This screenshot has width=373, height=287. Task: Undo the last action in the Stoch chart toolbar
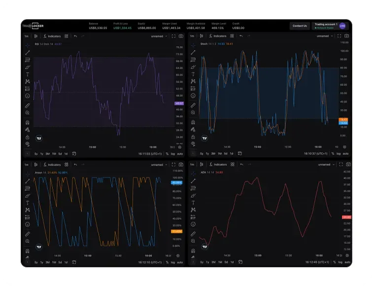(241, 36)
